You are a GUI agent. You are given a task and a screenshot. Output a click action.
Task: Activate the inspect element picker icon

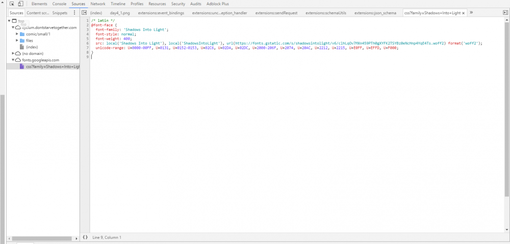coord(12,4)
